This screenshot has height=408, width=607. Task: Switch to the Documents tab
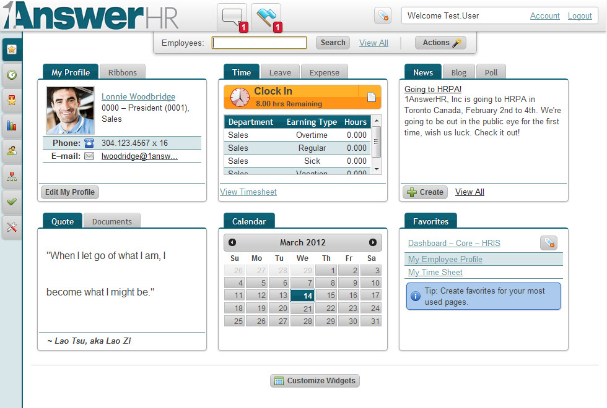pos(112,221)
